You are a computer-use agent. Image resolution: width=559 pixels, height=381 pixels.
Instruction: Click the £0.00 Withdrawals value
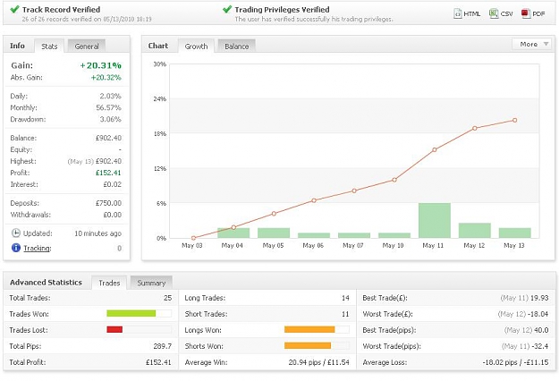(x=113, y=215)
